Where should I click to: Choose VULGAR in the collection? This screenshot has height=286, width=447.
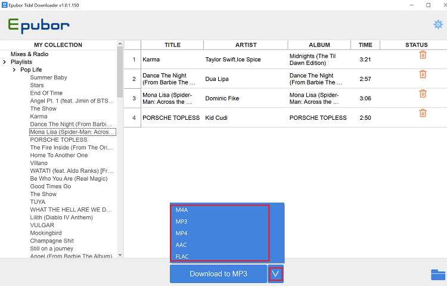pyautogui.click(x=42, y=225)
